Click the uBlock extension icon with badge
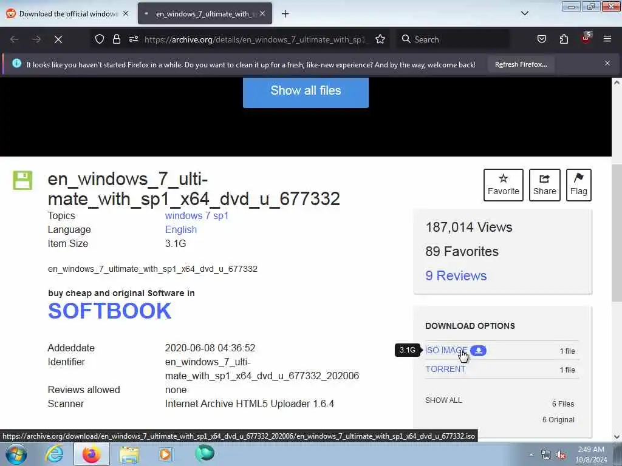Screen dimensions: 622x466 pos(586,38)
